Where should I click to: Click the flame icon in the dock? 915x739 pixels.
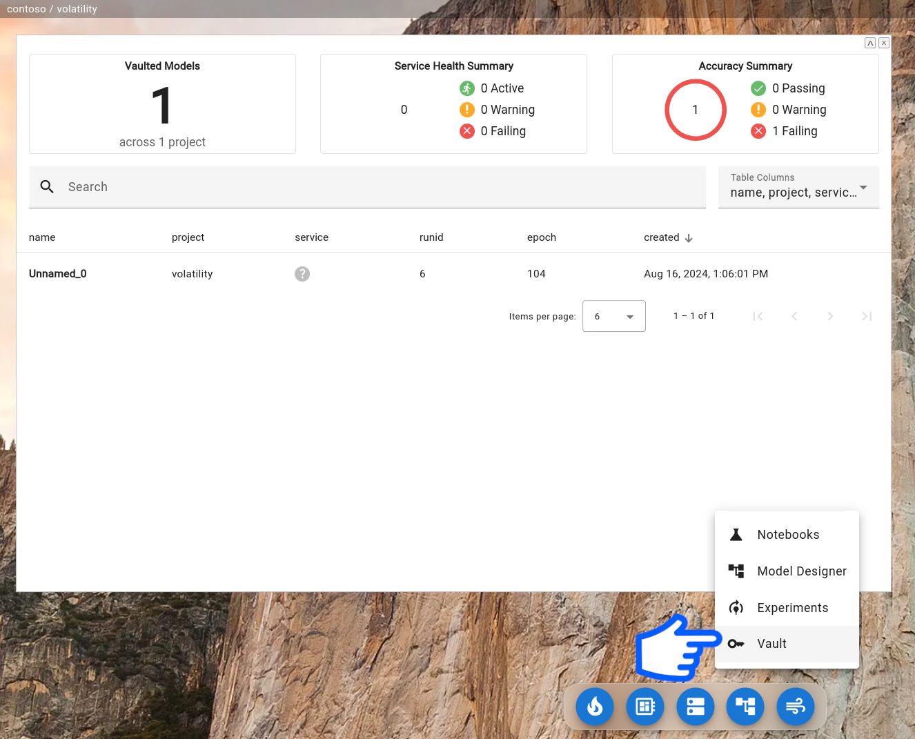595,707
